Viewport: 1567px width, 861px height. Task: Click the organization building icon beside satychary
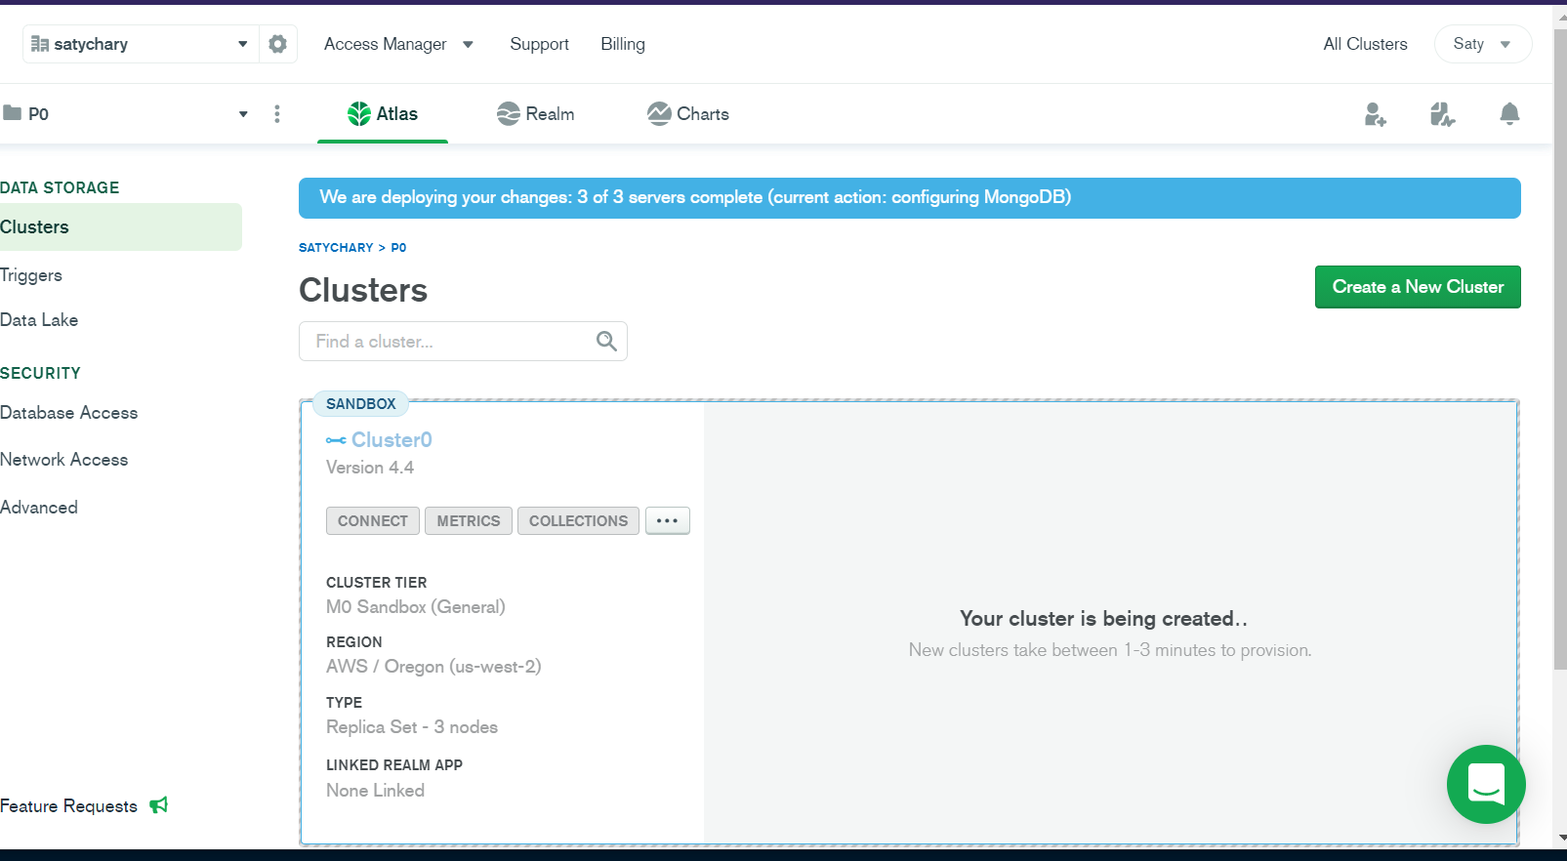40,44
